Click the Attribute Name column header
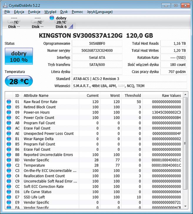This screenshot has height=214, width=193. pyautogui.click(x=50, y=95)
